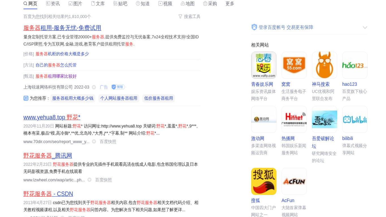Image resolution: width=386 pixels, height=217 pixels.
Task: Open the 激动网 text link
Action: click(258, 138)
